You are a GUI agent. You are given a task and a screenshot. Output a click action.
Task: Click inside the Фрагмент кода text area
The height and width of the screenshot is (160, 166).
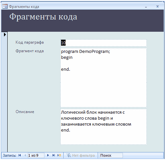pyautogui.click(x=103, y=78)
